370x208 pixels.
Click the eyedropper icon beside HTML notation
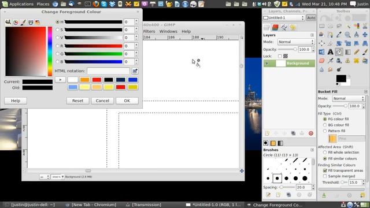pyautogui.click(x=135, y=71)
